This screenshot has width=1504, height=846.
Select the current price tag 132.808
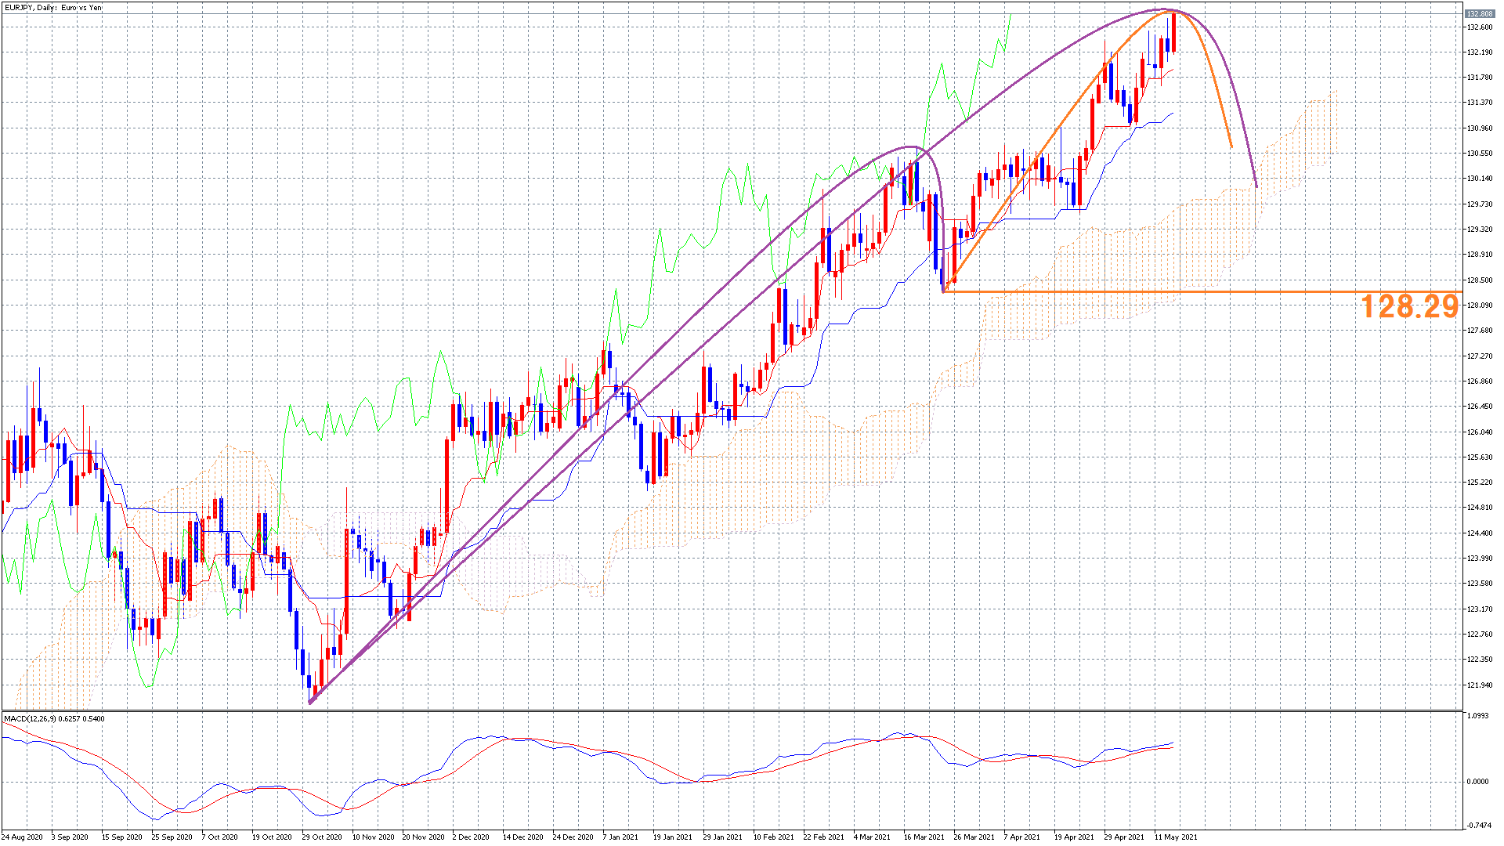click(x=1480, y=14)
